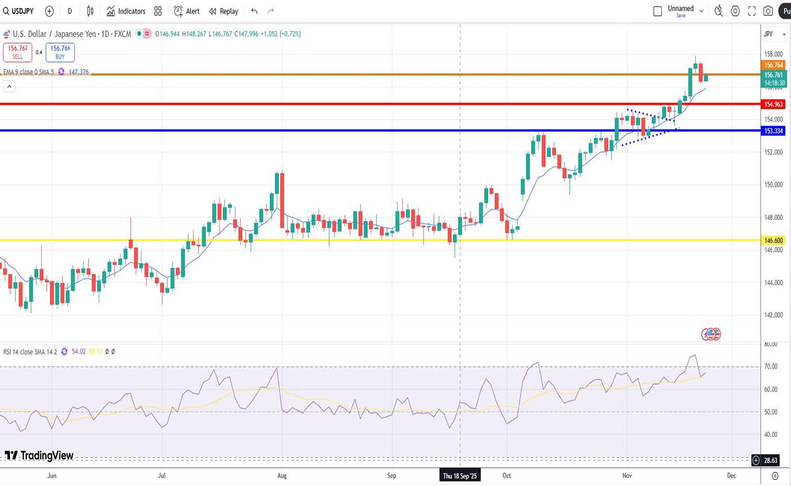
Task: Click the undo arrow in toolbar
Action: coord(254,11)
